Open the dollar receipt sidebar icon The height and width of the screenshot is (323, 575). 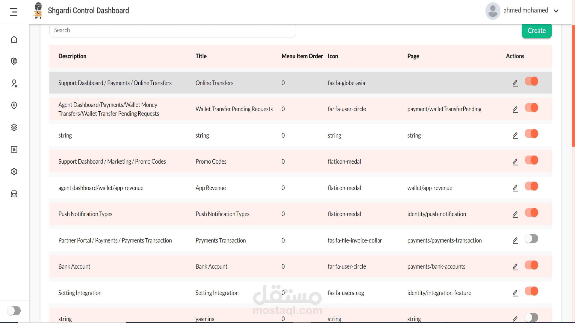(14, 149)
